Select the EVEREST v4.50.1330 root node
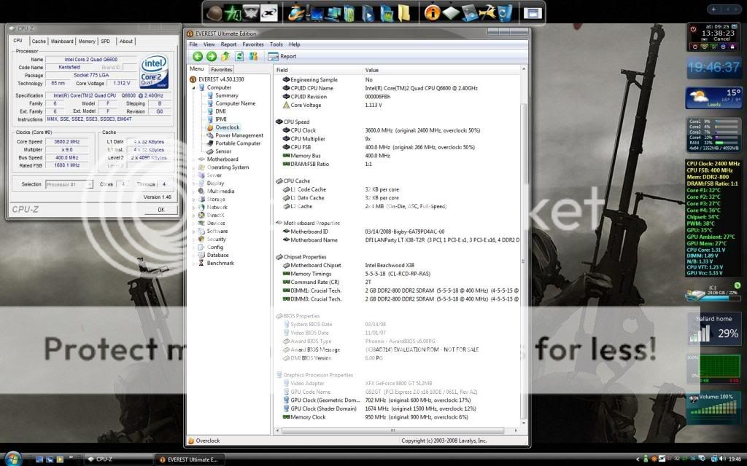This screenshot has height=466, width=747. click(x=220, y=80)
